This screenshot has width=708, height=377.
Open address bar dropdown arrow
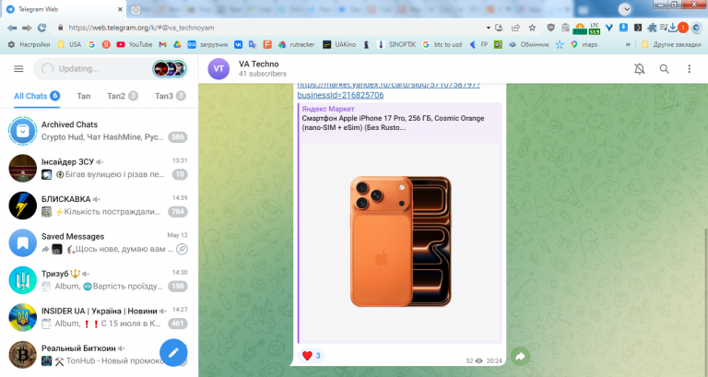click(x=488, y=28)
